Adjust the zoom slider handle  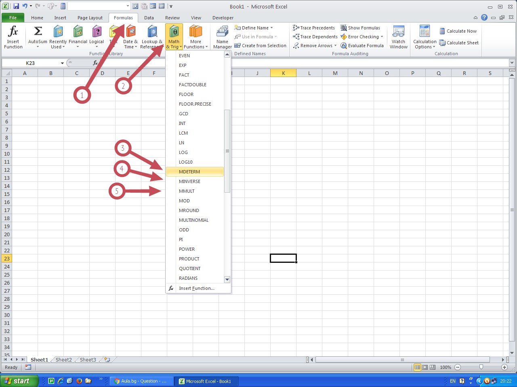coord(481,367)
